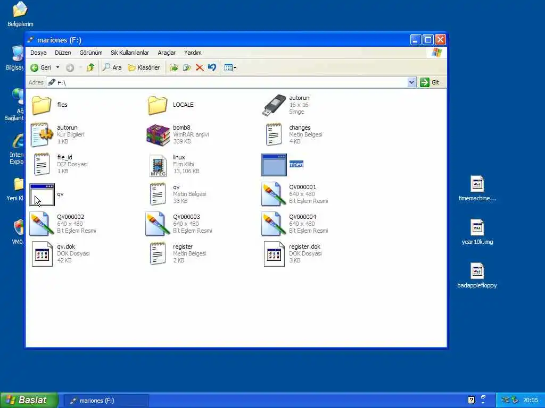The image size is (545, 408).
Task: Click the Undo toolbar icon
Action: (x=212, y=67)
